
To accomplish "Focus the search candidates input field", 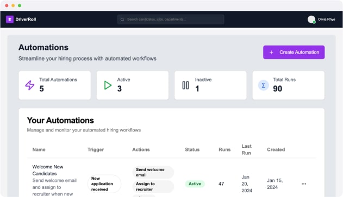I will coord(171,19).
